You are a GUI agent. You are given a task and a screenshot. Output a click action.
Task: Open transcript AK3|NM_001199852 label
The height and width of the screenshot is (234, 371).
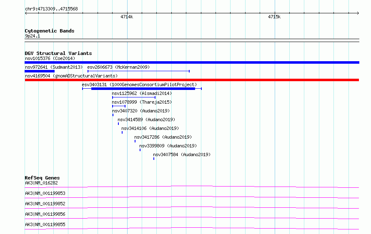point(45,204)
